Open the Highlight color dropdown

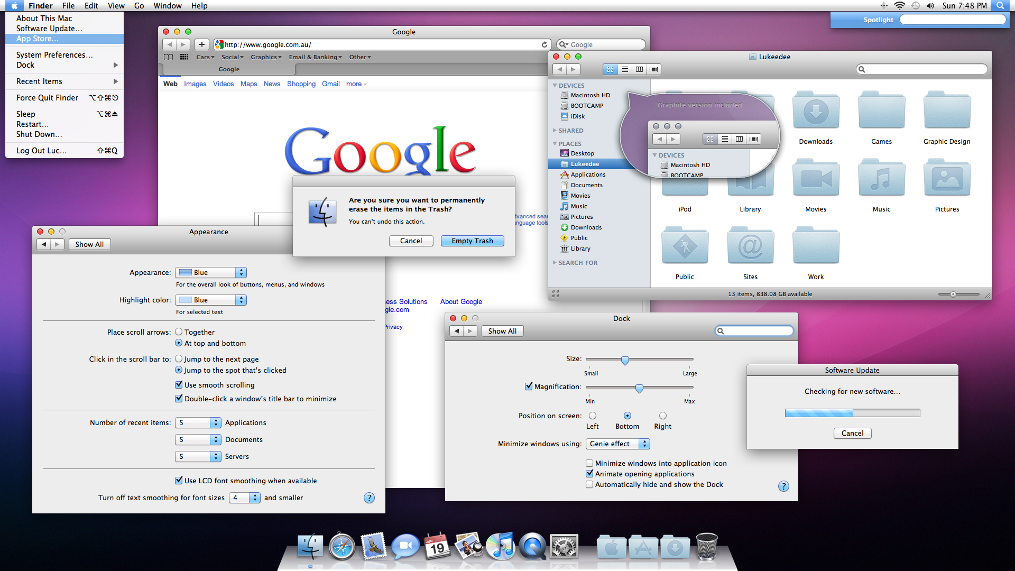point(211,300)
